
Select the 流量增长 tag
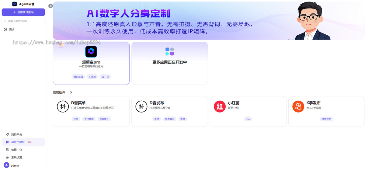click(x=104, y=119)
